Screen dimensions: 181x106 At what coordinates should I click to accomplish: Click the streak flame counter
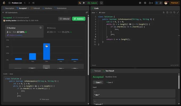[151, 3]
